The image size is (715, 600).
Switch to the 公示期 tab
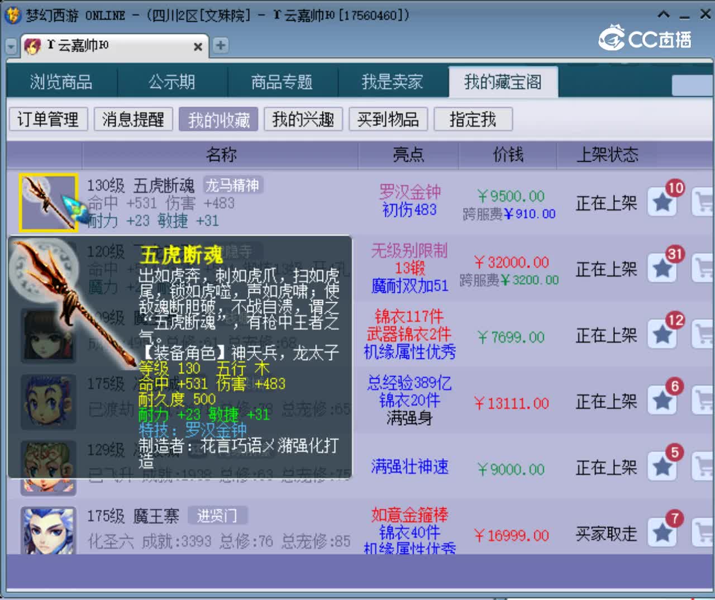point(172,82)
